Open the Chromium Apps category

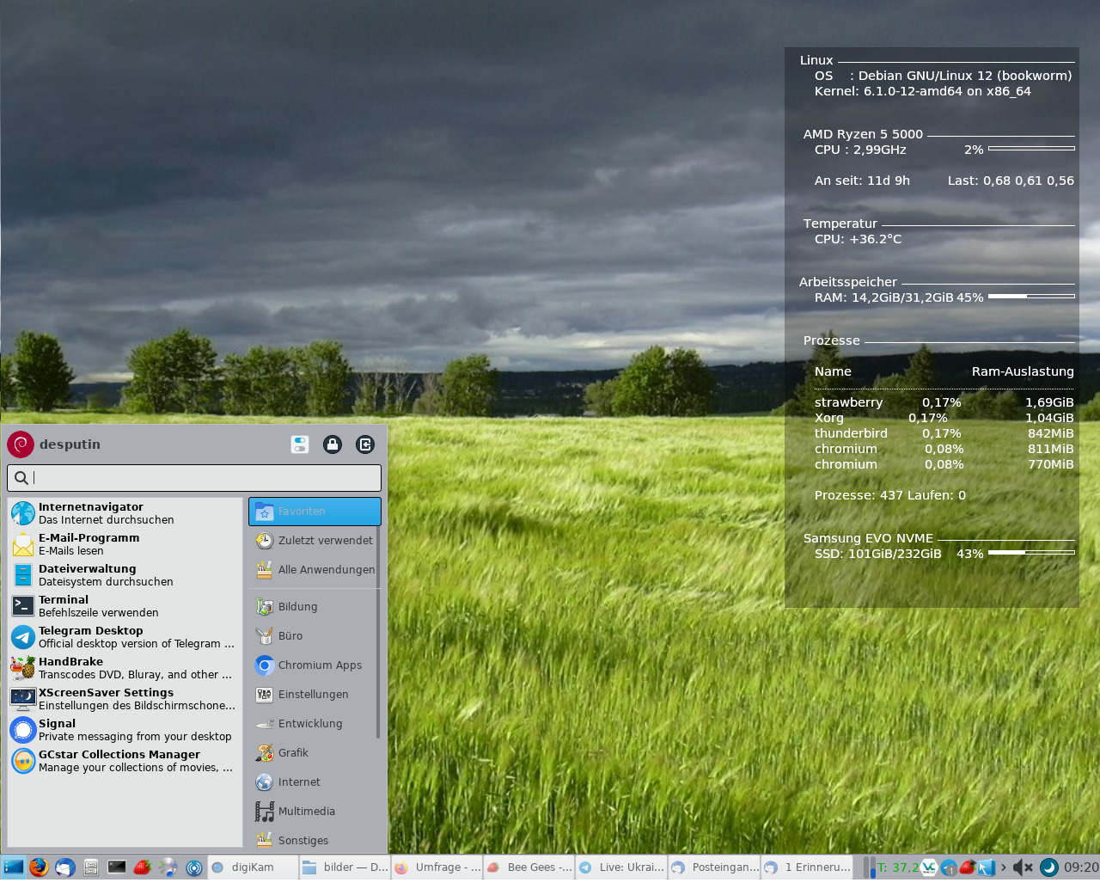click(x=315, y=665)
